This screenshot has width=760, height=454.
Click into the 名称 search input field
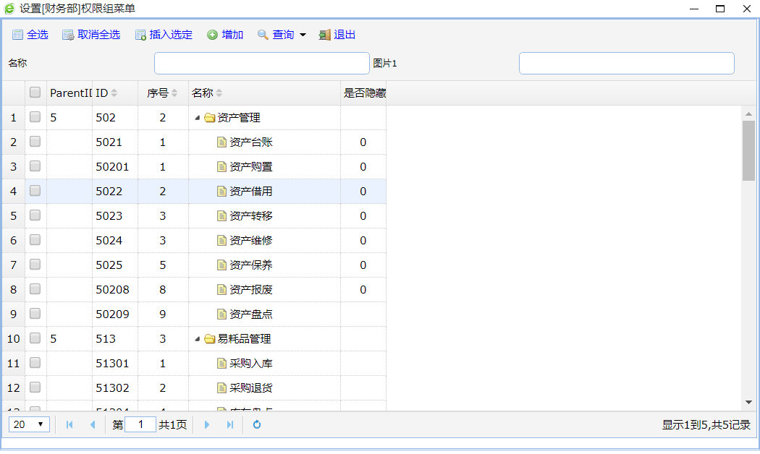point(261,63)
